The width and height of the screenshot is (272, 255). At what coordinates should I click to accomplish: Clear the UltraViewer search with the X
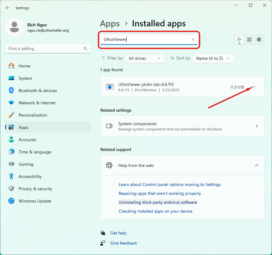pos(193,40)
